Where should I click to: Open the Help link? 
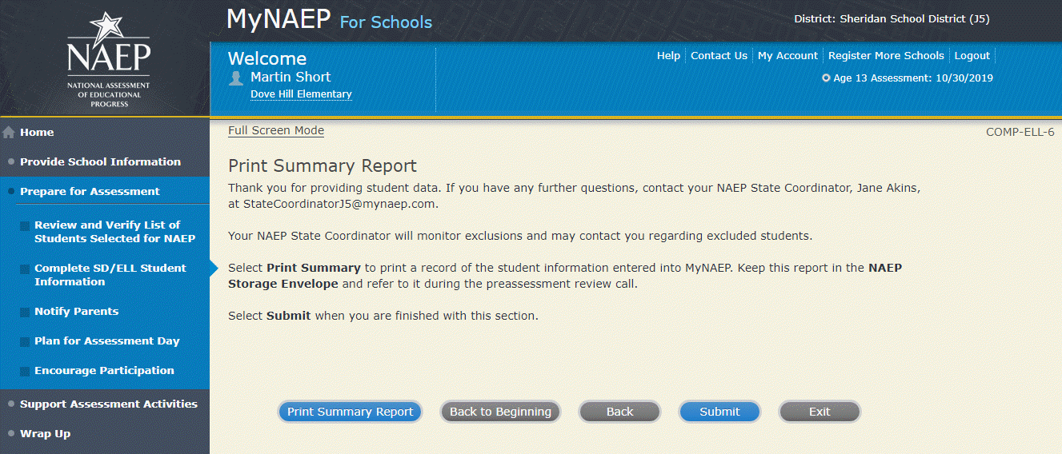coord(668,56)
